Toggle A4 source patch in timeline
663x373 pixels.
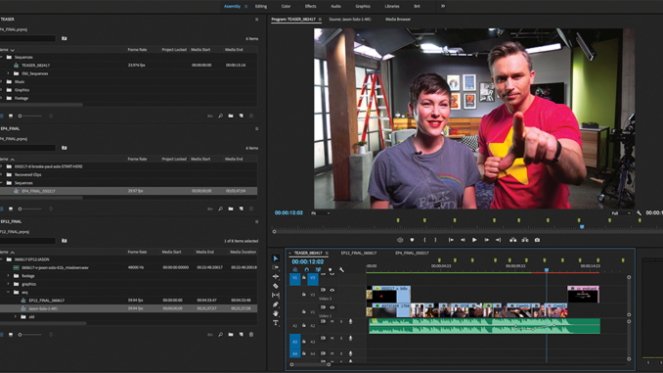(x=295, y=353)
